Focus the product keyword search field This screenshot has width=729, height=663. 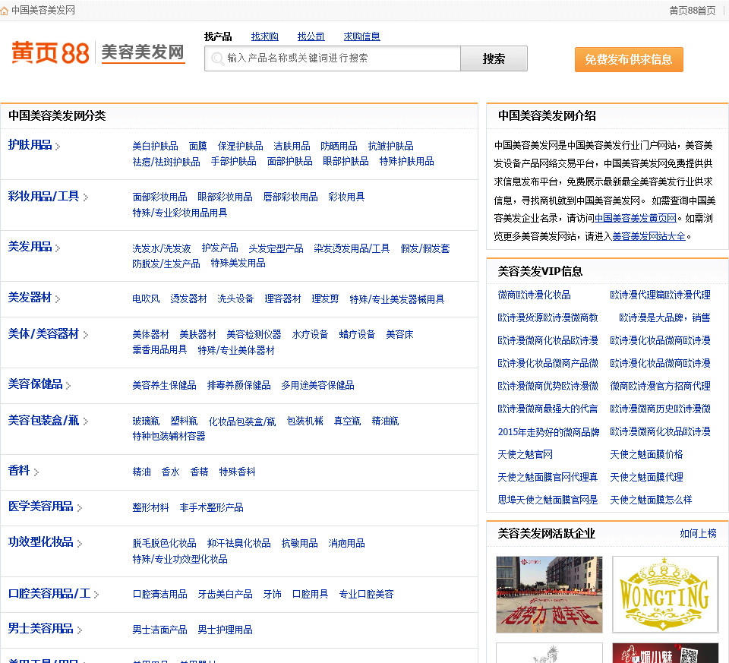pos(333,58)
